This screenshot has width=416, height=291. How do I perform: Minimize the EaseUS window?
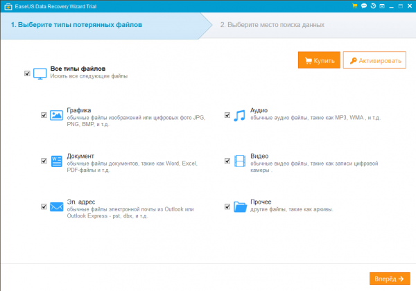391,6
